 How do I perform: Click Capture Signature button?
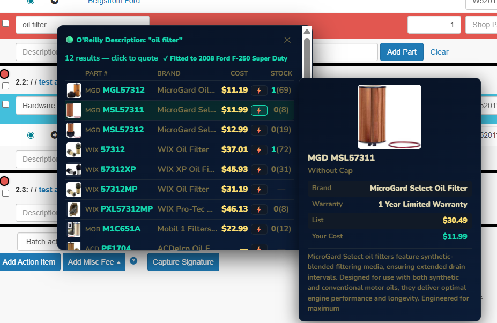183,262
